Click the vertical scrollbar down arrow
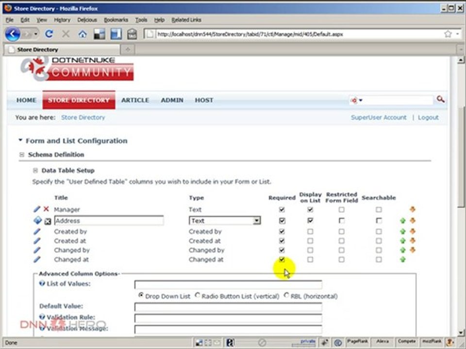This screenshot has height=349, width=466. (x=460, y=333)
